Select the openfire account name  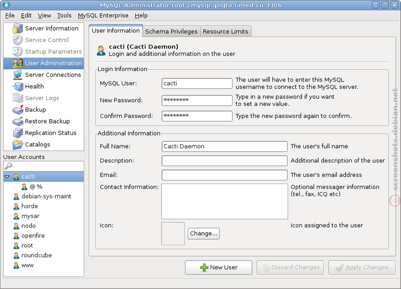(x=33, y=235)
